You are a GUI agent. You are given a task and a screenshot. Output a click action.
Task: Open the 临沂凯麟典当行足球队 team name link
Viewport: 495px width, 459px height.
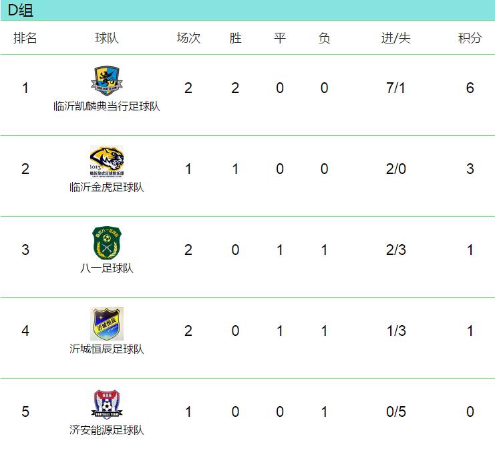[107, 106]
